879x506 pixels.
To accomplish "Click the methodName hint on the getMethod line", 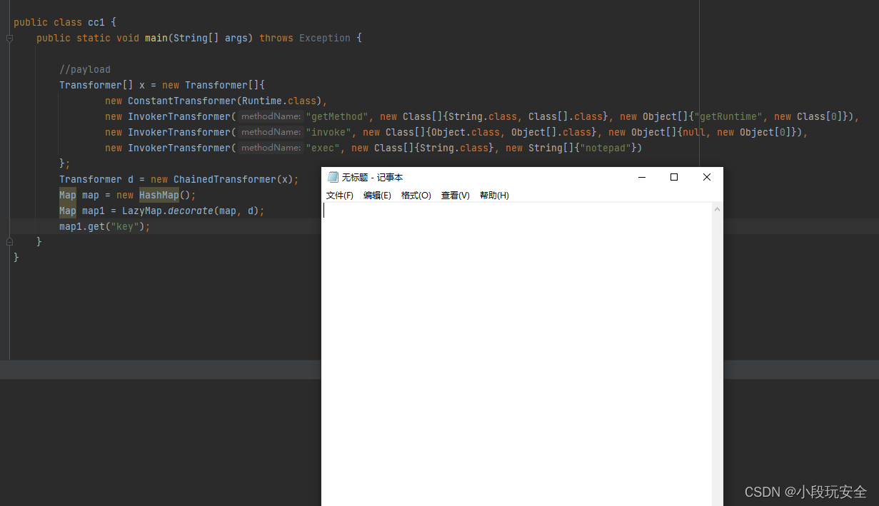I will [271, 116].
